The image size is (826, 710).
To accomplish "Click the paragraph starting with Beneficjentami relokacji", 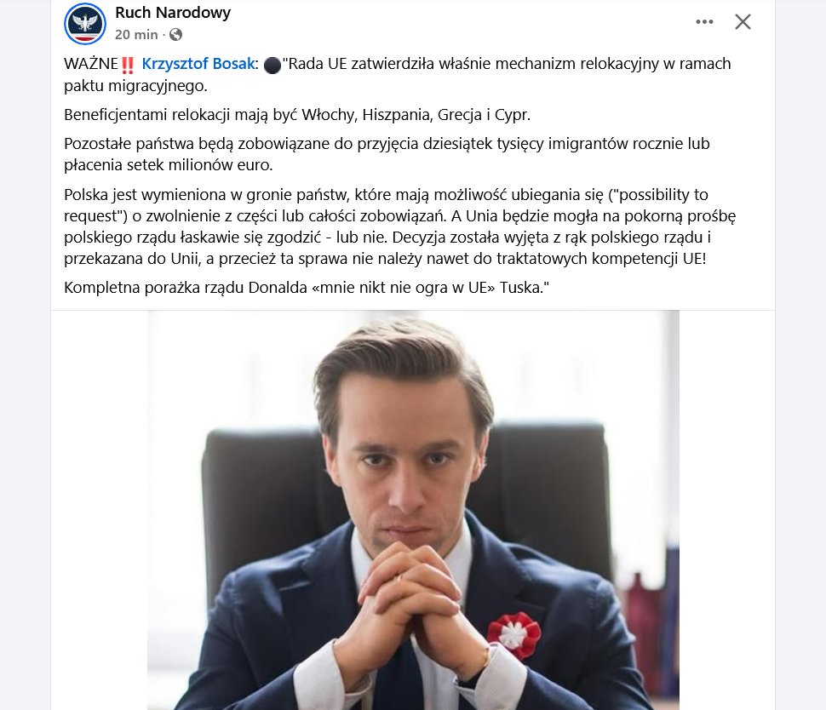I will (x=297, y=115).
